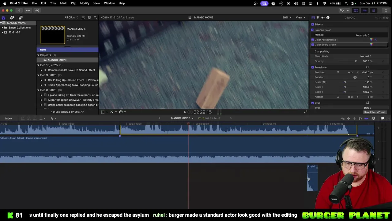Show Crop onscreen controls icon
This screenshot has width=392, height=221.
point(367,103)
